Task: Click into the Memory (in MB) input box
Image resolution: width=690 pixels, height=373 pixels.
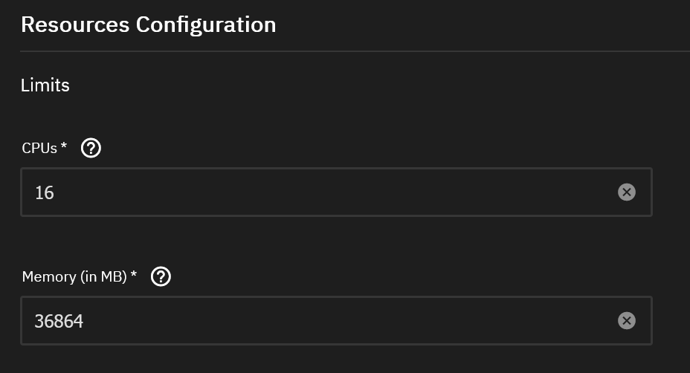Action: pos(320,321)
